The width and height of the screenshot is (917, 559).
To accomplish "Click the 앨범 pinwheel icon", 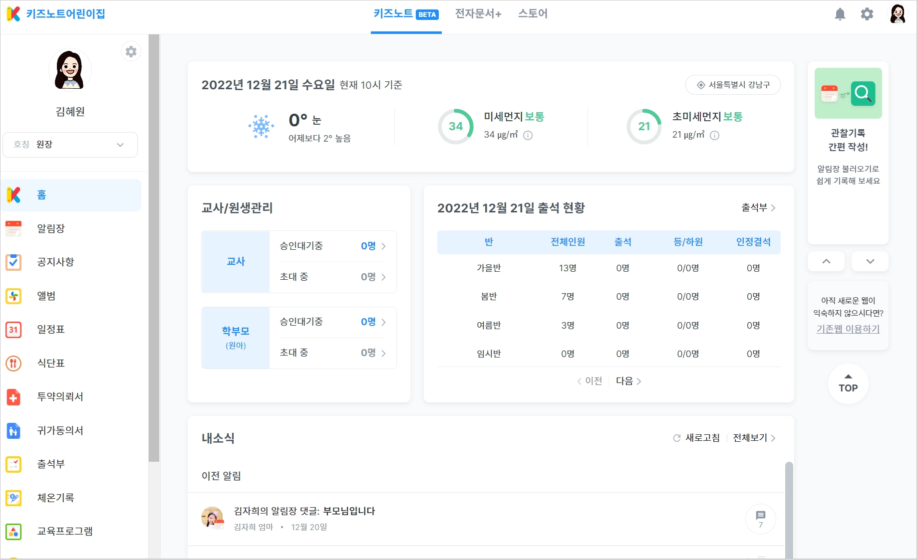I will pos(13,296).
